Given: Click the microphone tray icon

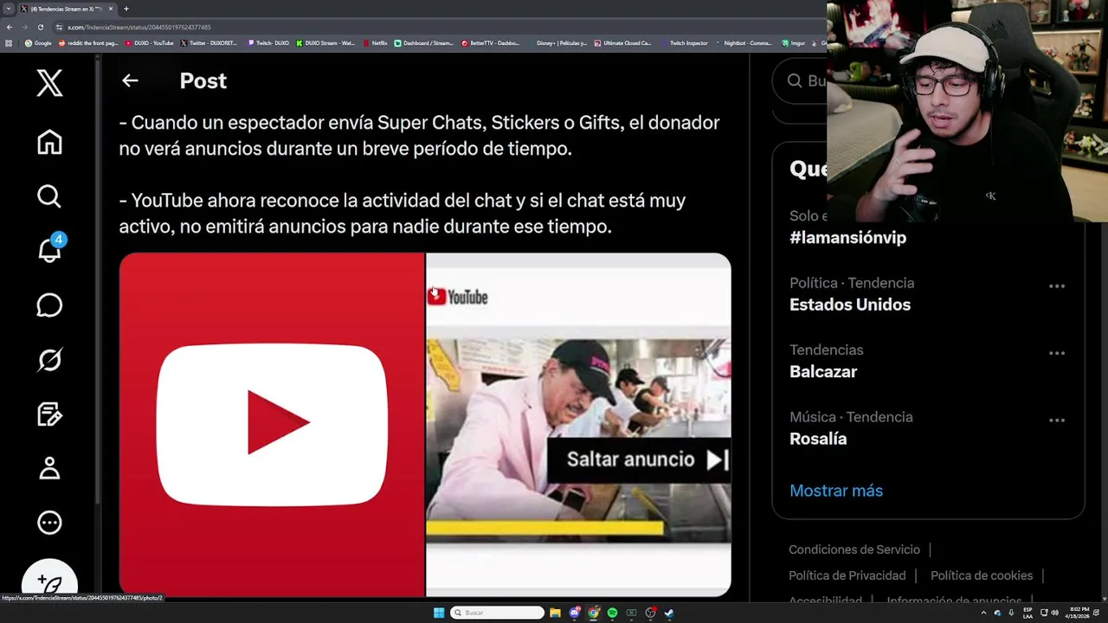Looking at the screenshot, I should click(x=1011, y=613).
